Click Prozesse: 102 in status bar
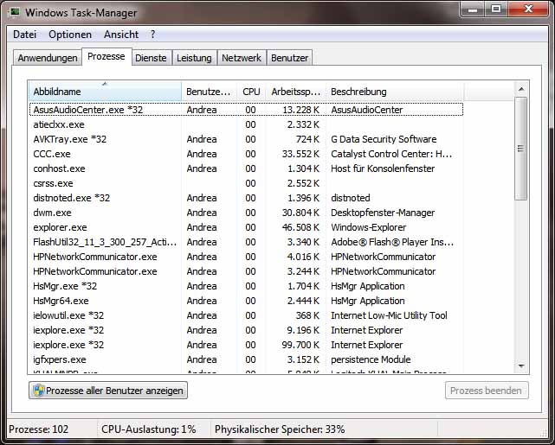This screenshot has height=445, width=555. point(39,429)
